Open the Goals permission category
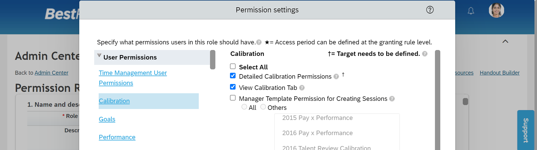537x150 pixels. (107, 119)
